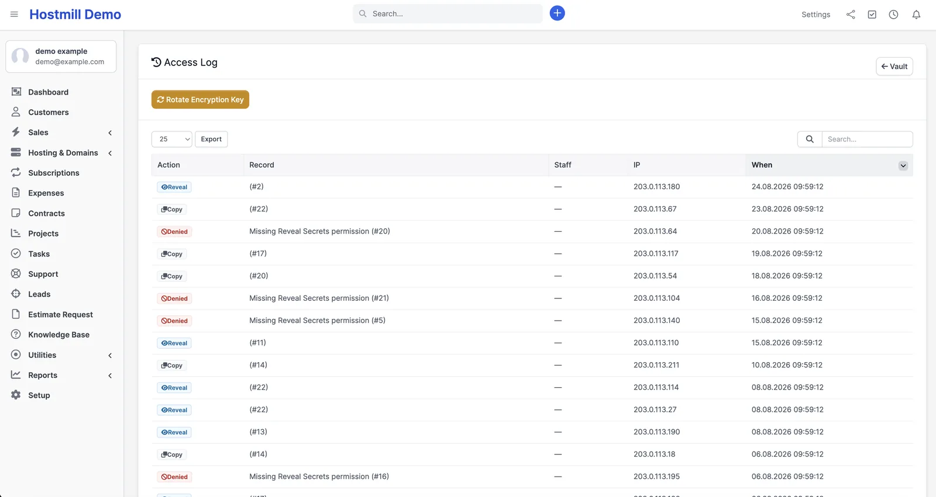Image resolution: width=936 pixels, height=497 pixels.
Task: Open the notifications bell icon
Action: click(916, 15)
